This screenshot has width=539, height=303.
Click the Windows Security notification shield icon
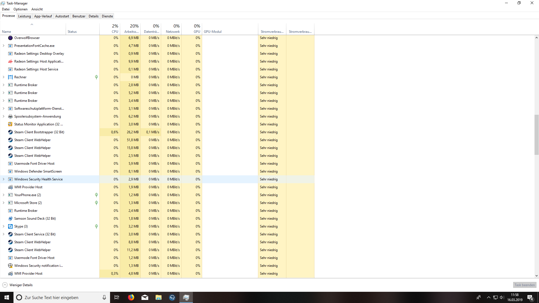10,266
